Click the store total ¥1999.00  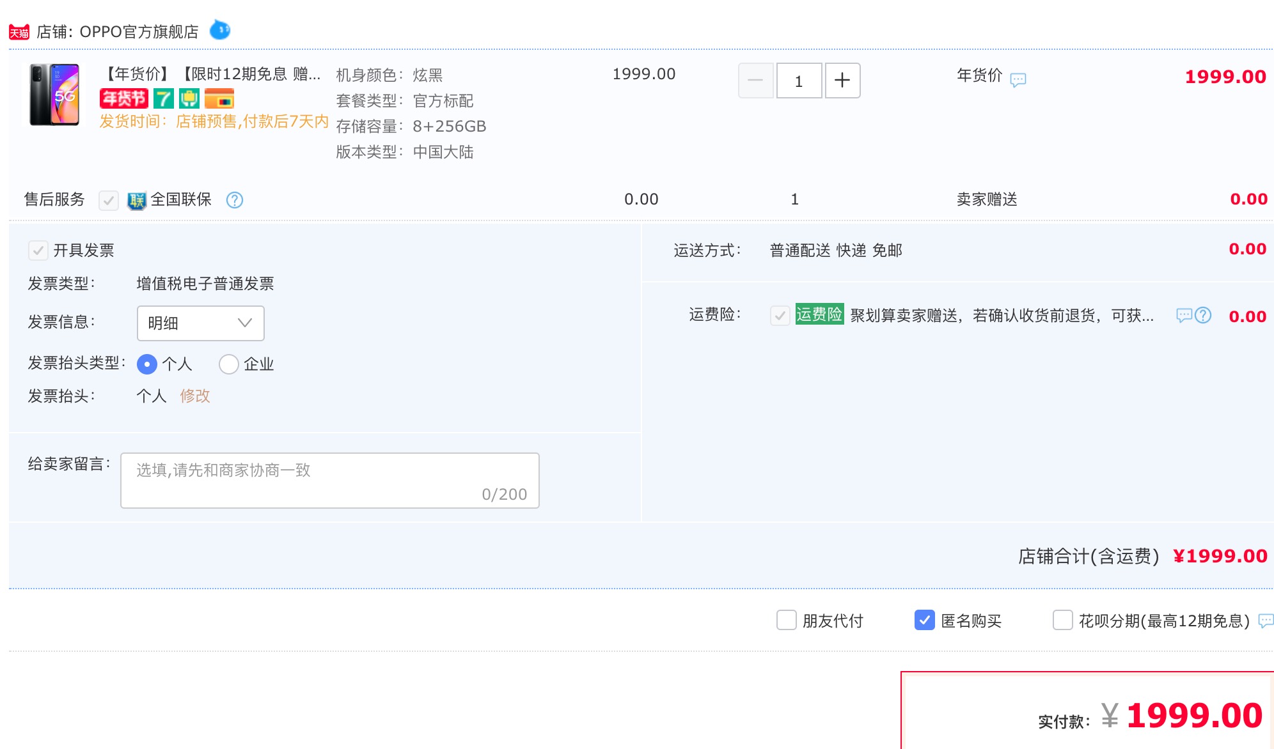point(1220,557)
